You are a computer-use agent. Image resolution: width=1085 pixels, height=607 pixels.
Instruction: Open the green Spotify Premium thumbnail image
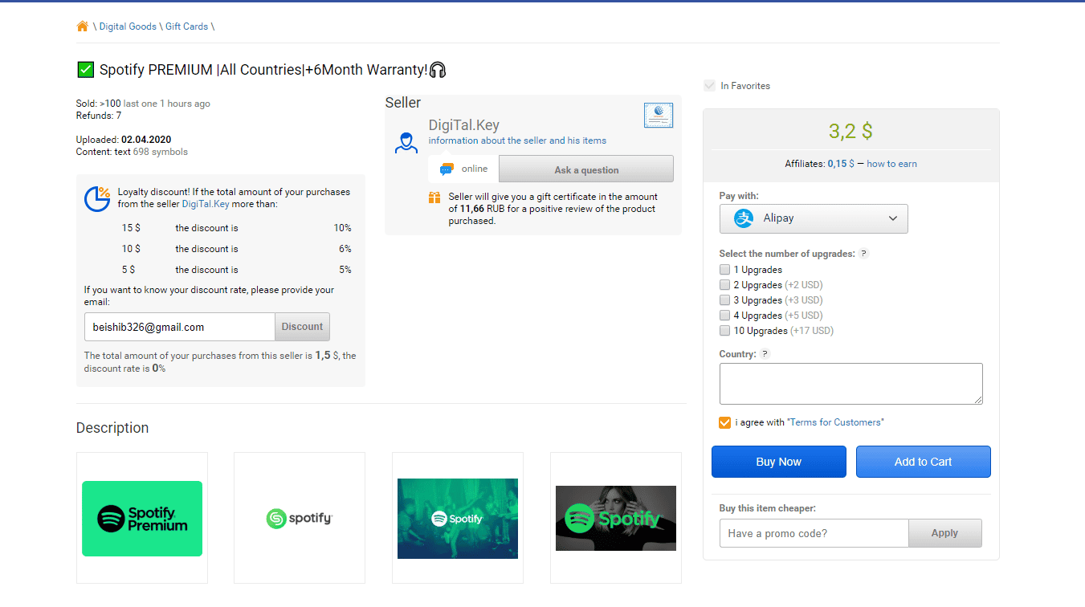click(x=142, y=519)
